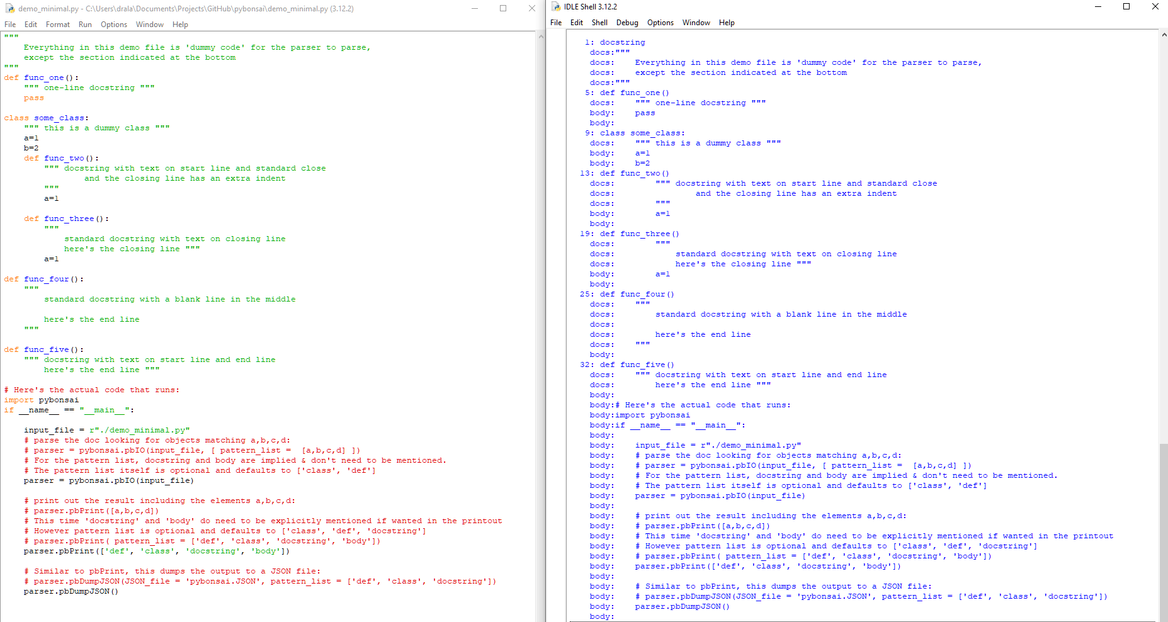Click 'docs: except the section indicated' in IDLE Shell
1168x622 pixels.
(718, 73)
